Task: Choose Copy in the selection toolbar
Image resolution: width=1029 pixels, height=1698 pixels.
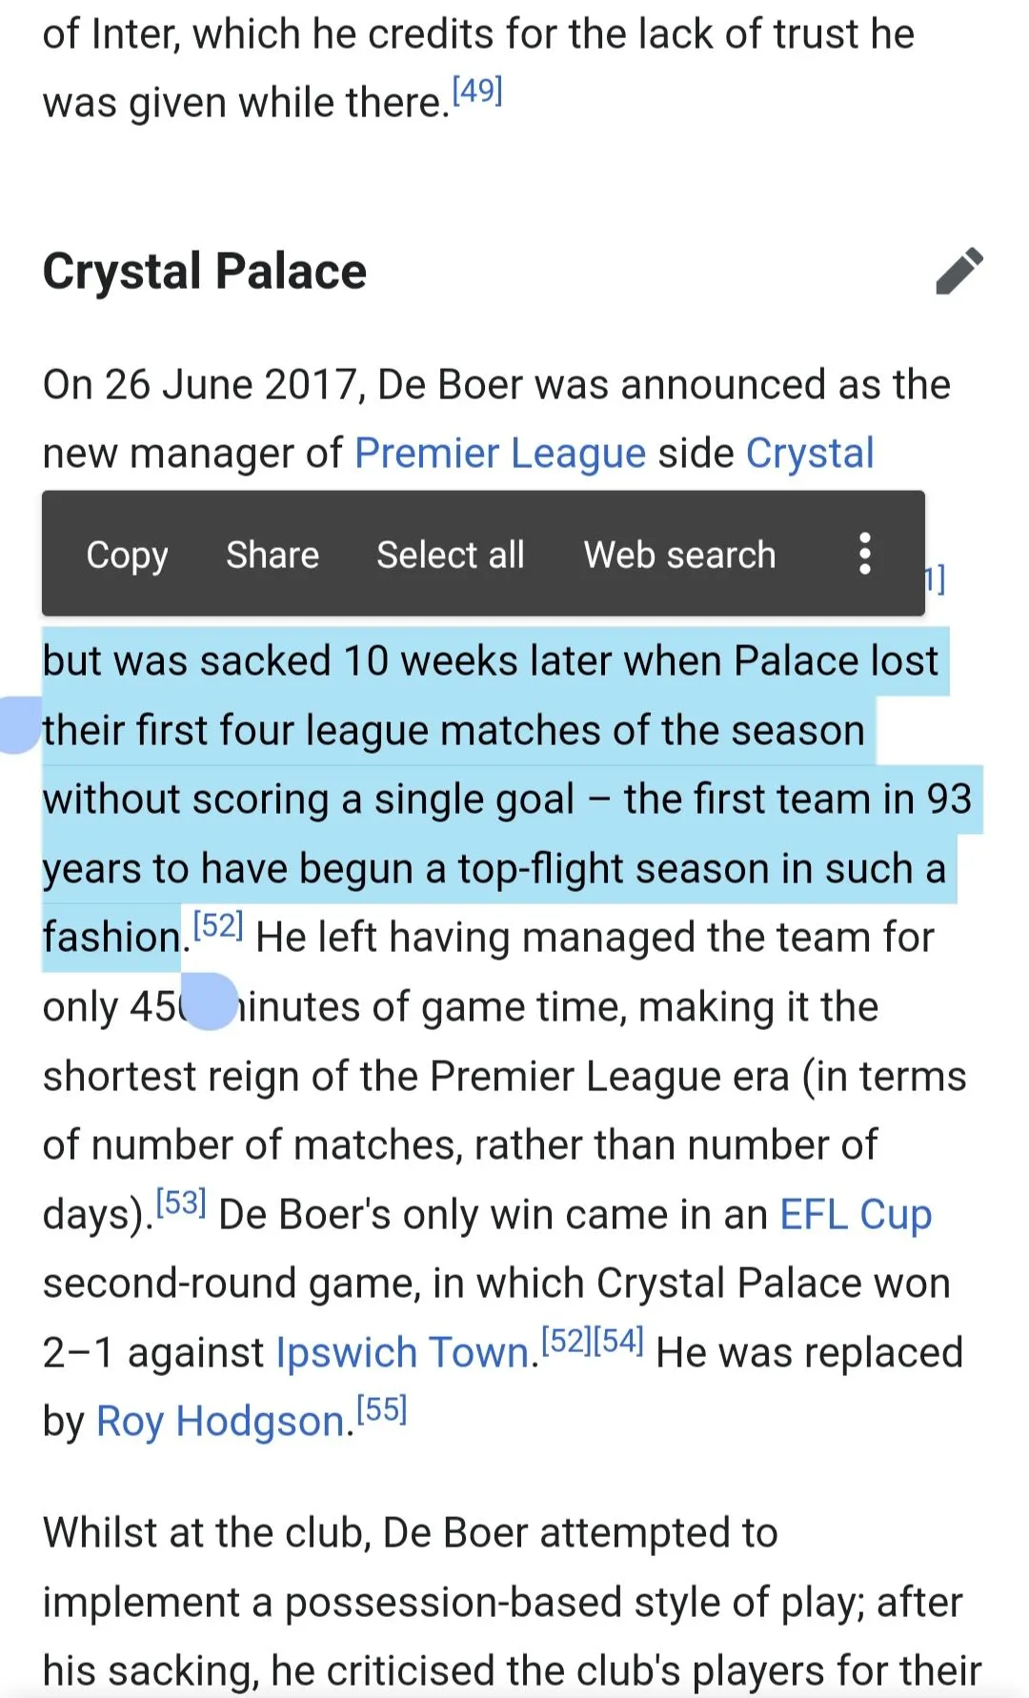Action: [127, 554]
